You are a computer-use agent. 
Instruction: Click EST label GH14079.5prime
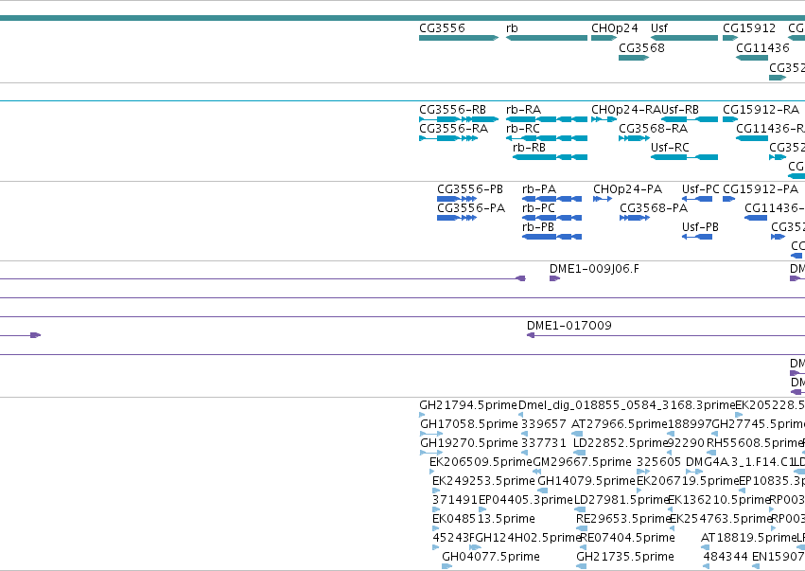(x=586, y=481)
